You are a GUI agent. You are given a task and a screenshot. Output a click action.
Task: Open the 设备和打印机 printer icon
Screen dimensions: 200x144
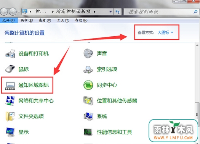[10, 53]
